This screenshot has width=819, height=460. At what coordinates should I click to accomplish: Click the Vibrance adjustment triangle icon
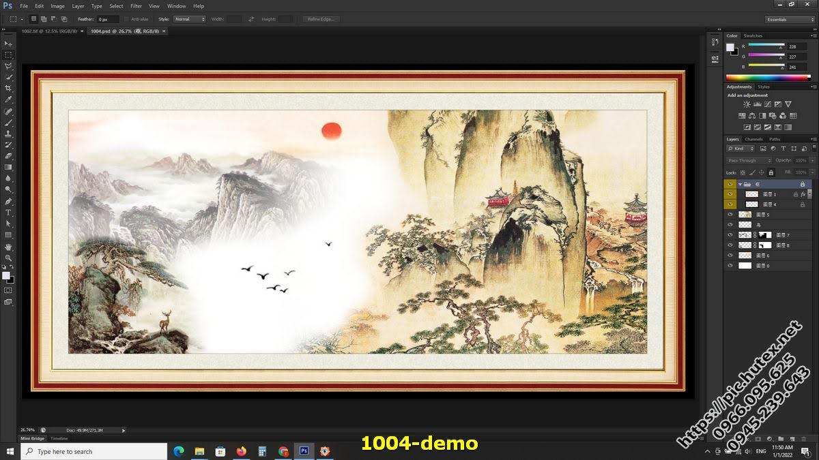pyautogui.click(x=788, y=104)
